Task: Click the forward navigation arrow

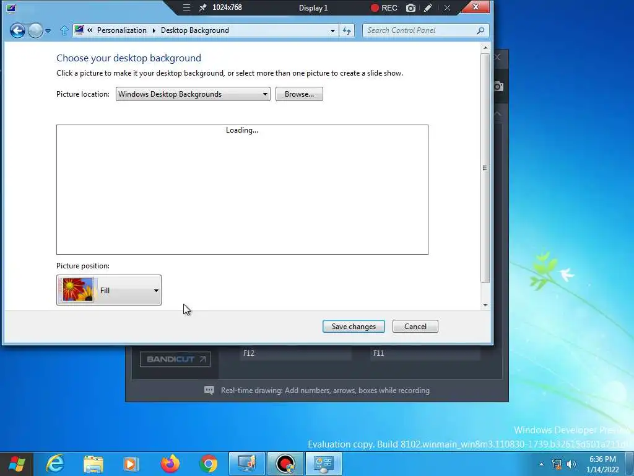Action: coord(35,30)
